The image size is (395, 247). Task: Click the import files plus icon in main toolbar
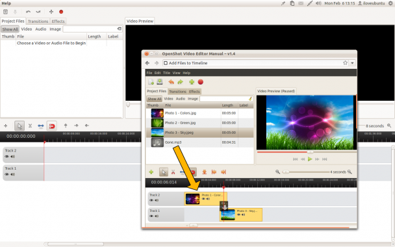point(51,12)
